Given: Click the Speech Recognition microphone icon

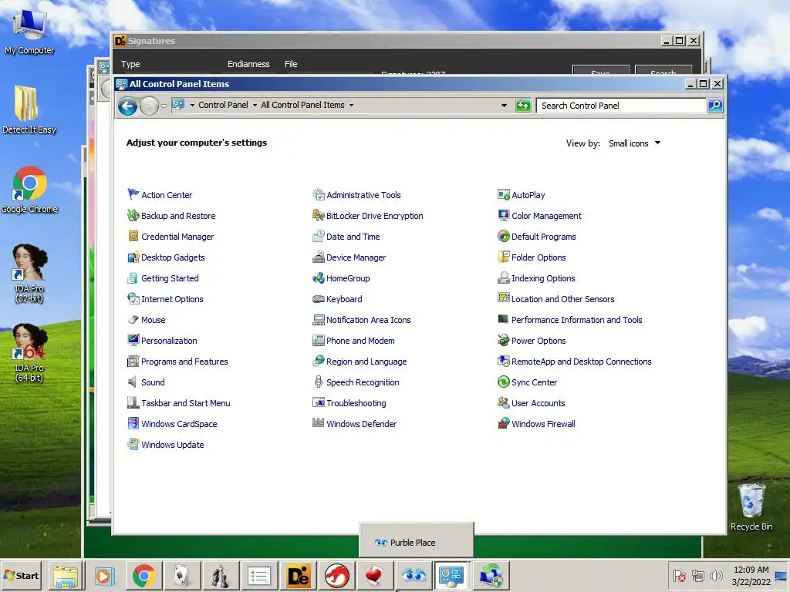Looking at the screenshot, I should (318, 382).
